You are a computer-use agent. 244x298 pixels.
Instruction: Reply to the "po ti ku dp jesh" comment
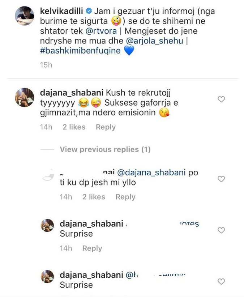click(x=125, y=197)
